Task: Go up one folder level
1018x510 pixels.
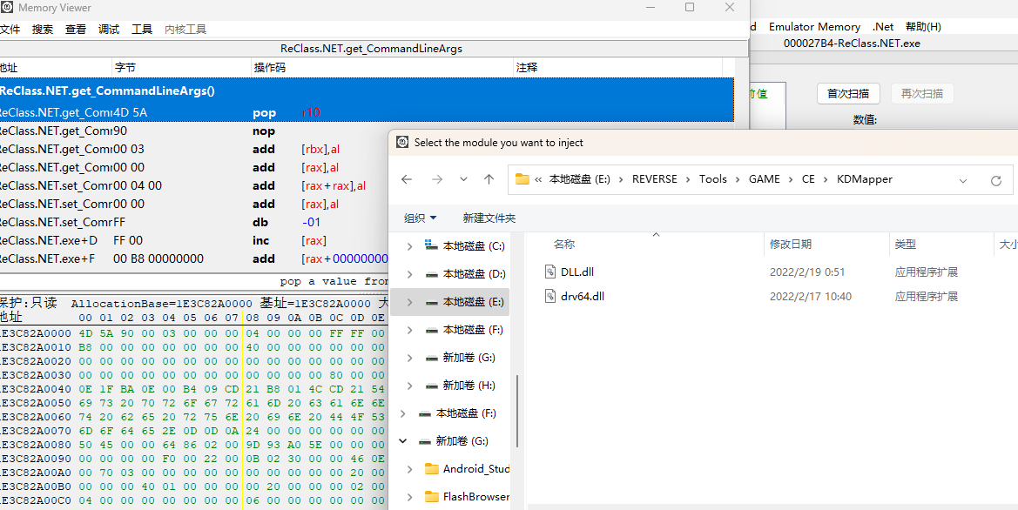Action: (489, 180)
